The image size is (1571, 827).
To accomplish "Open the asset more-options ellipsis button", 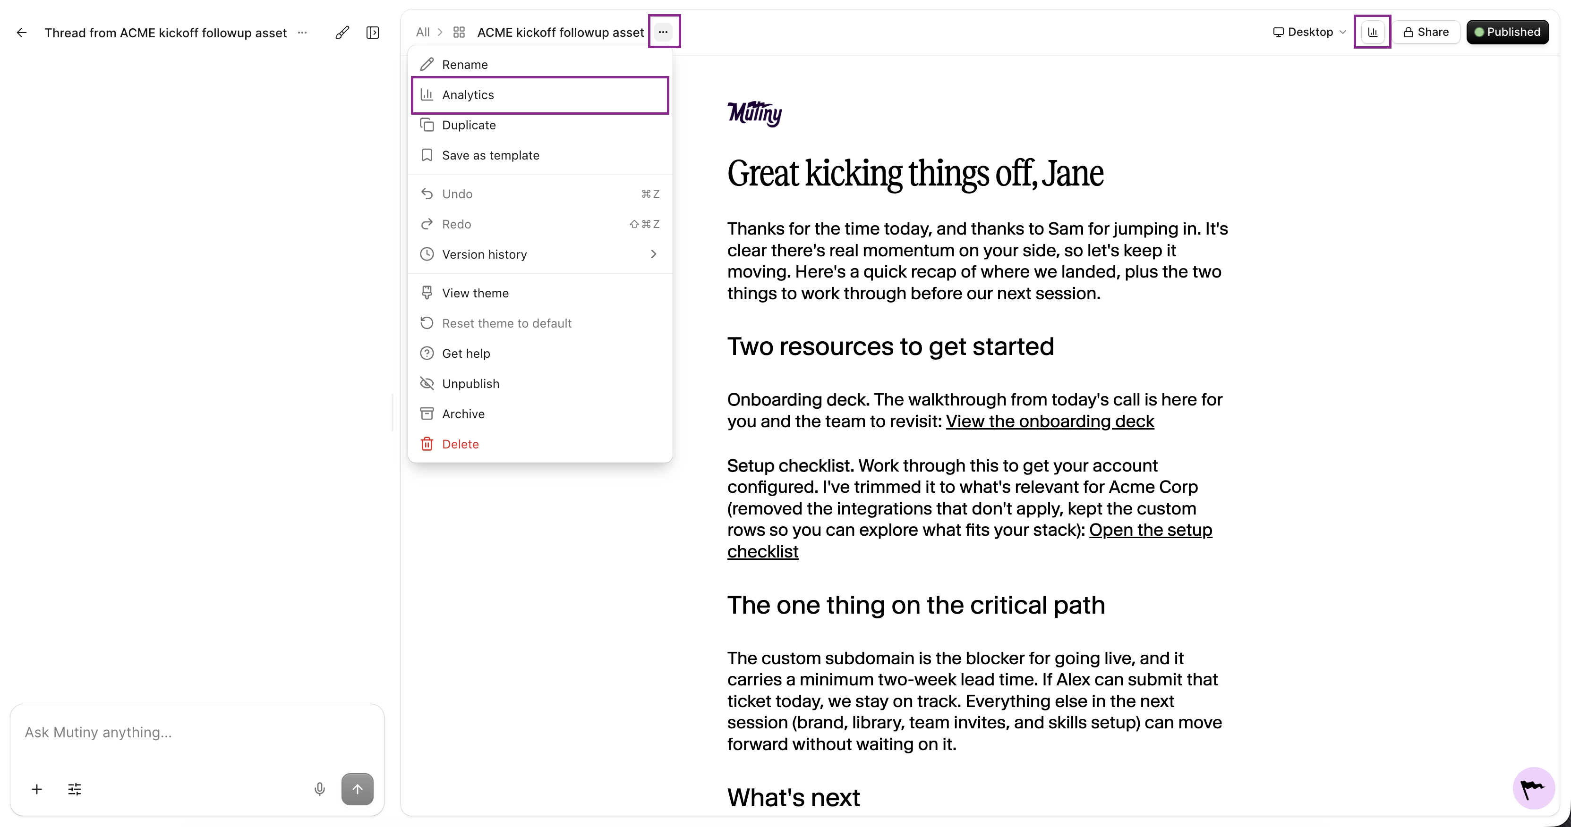I will tap(664, 32).
